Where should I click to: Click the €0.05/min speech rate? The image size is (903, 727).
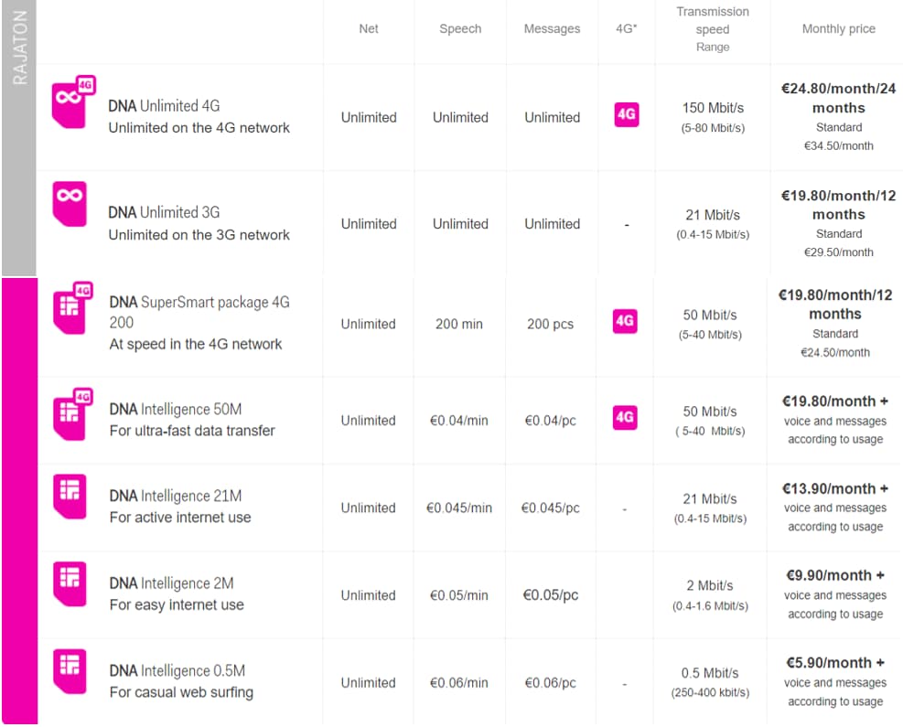pos(459,595)
